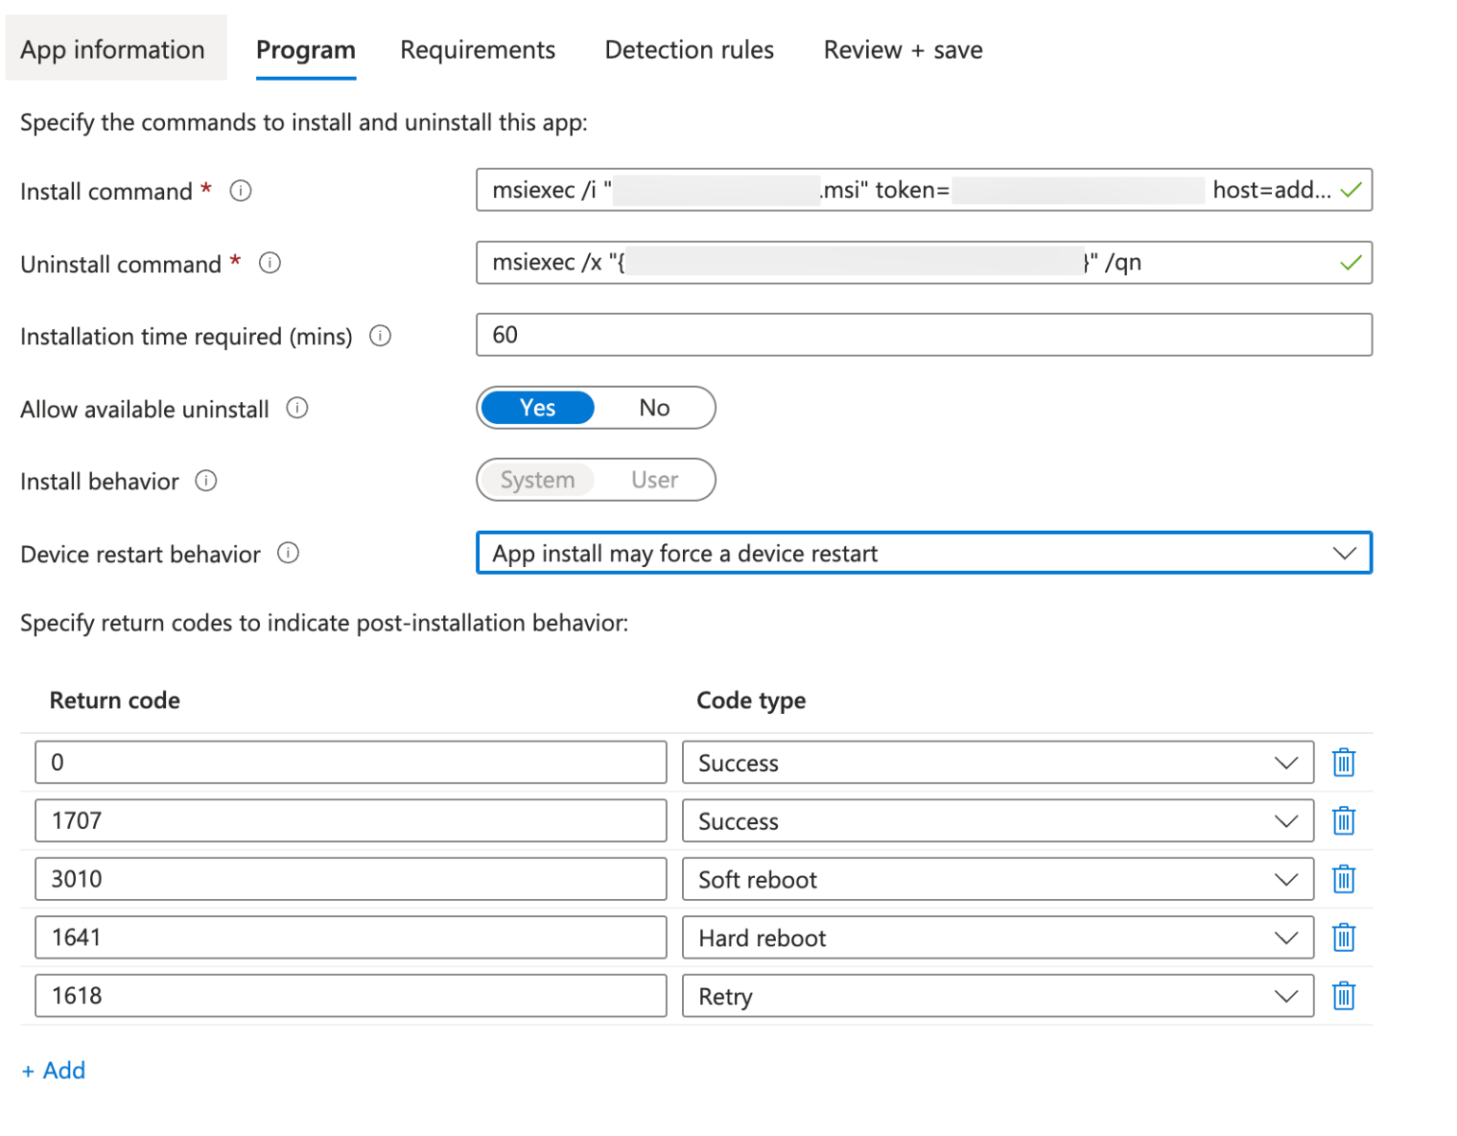Image resolution: width=1457 pixels, height=1136 pixels.
Task: Change Hard reboot code type via dropdown
Action: (1286, 937)
